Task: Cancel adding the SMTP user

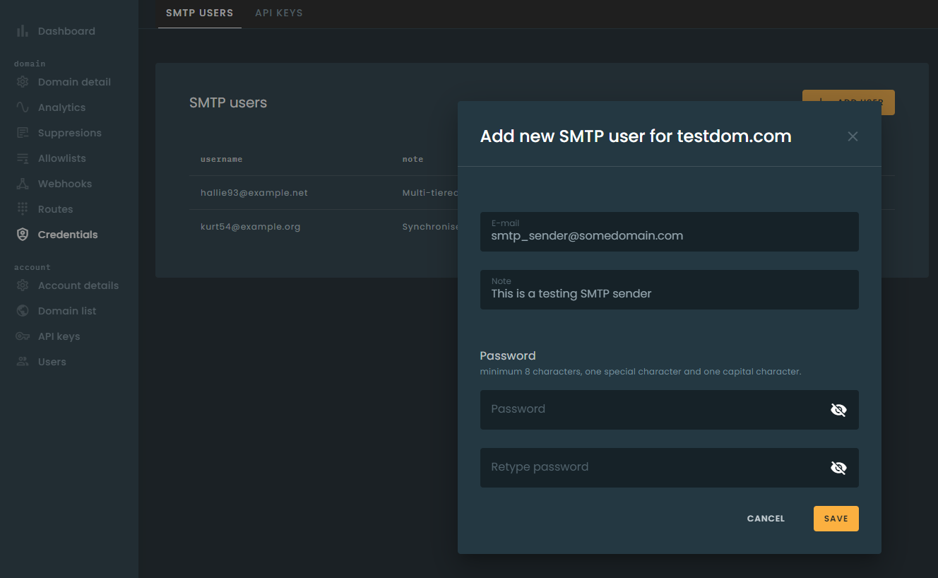Action: point(765,518)
